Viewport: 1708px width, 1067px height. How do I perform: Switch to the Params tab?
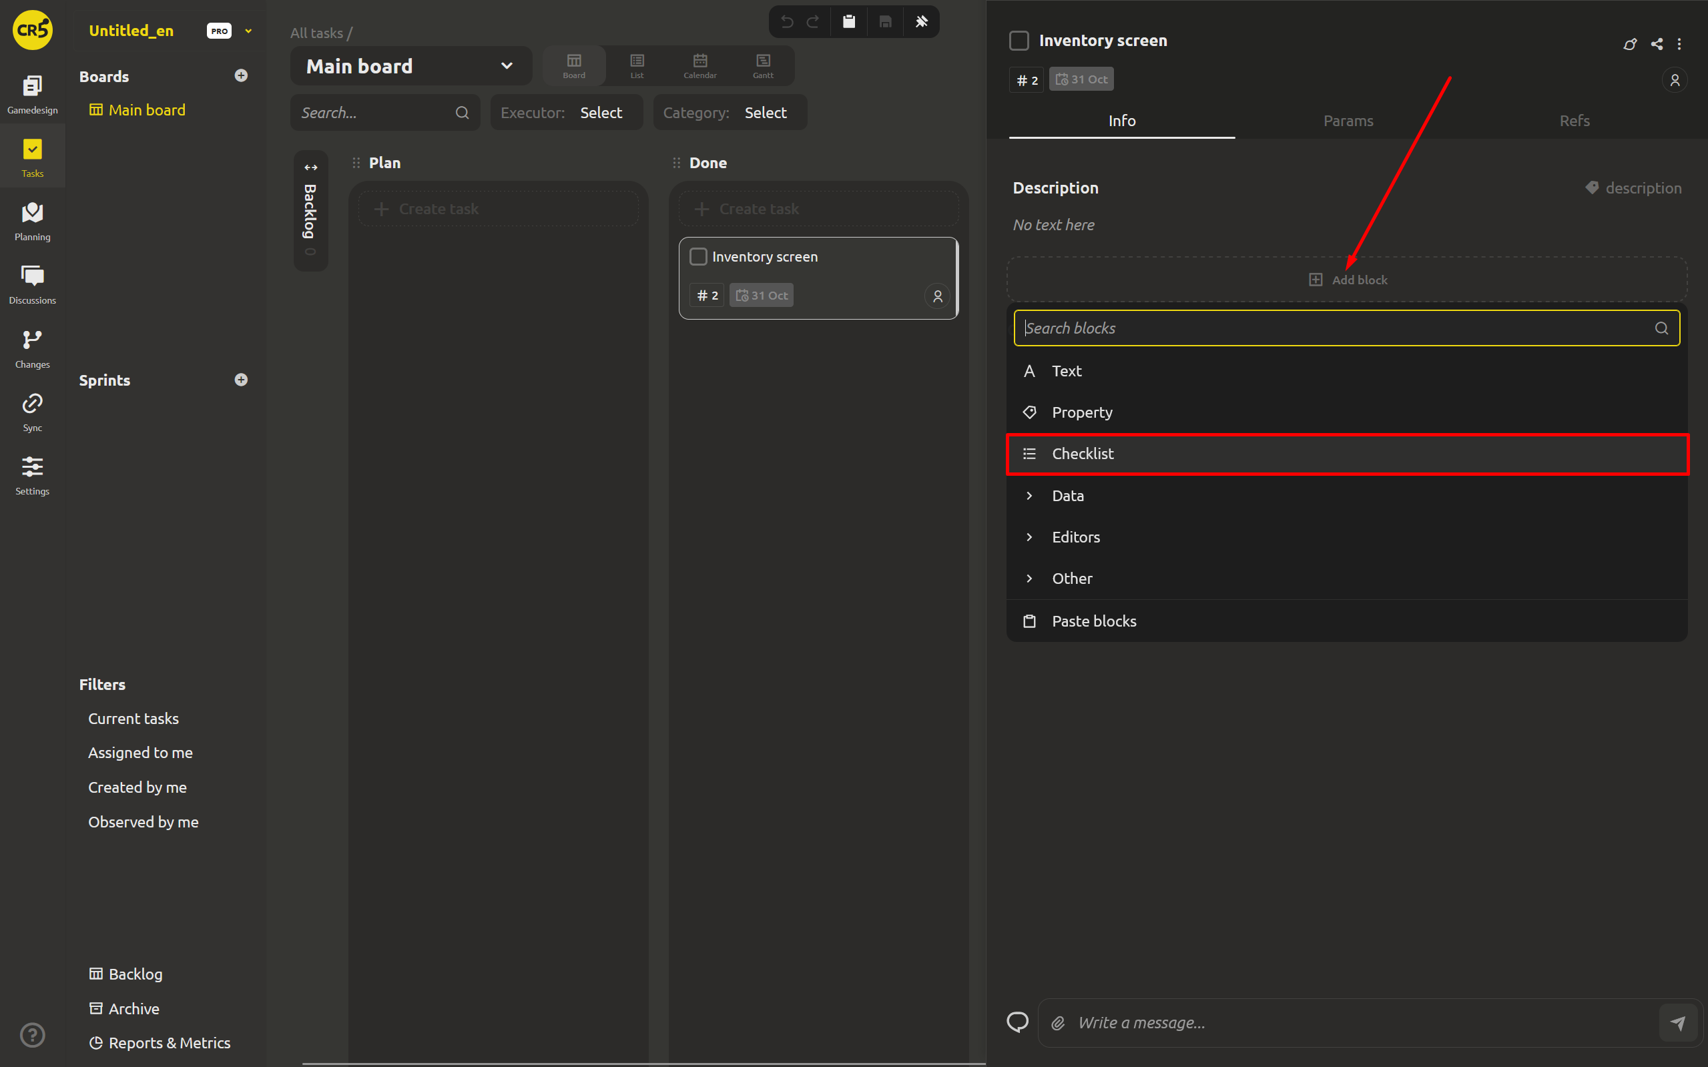point(1348,121)
